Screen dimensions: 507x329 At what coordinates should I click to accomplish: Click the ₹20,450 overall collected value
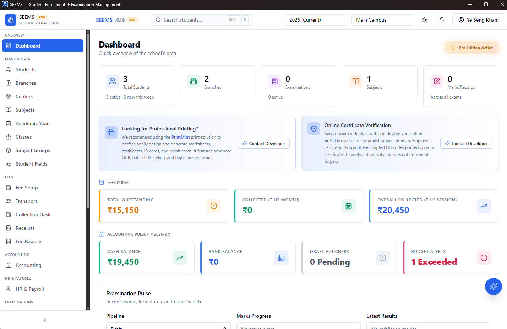click(393, 210)
